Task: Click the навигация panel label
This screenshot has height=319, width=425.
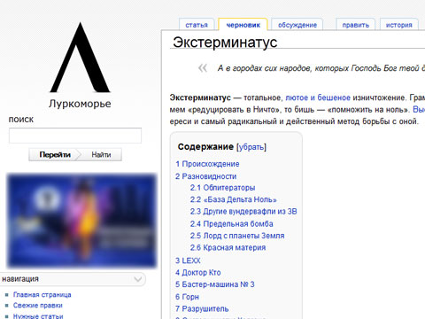Action: point(20,279)
